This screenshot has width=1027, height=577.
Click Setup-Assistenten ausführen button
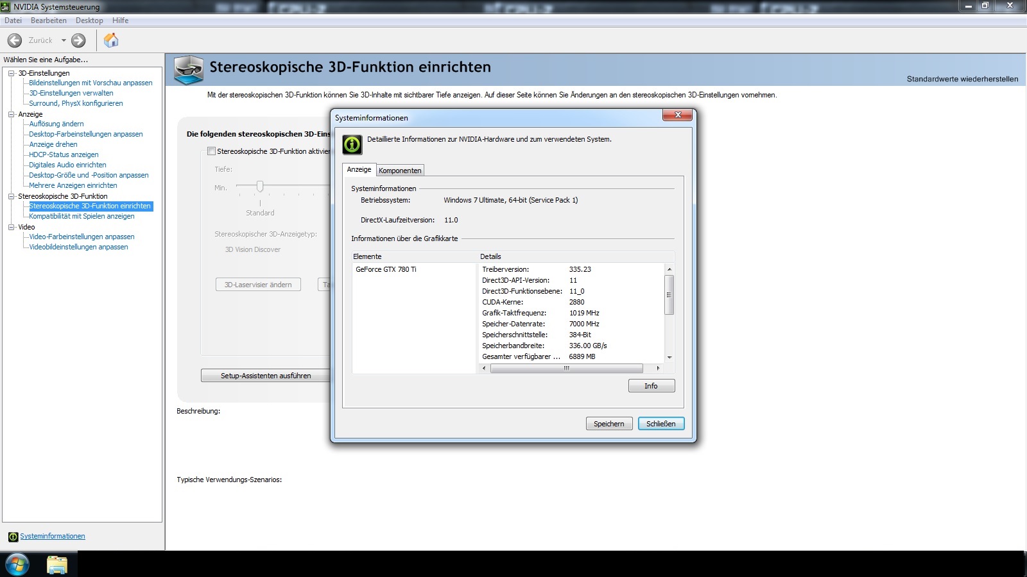(x=266, y=376)
